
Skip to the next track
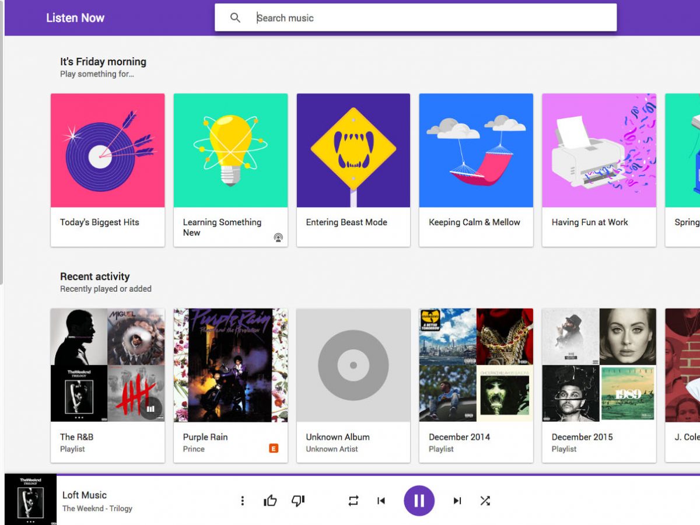[x=457, y=501]
